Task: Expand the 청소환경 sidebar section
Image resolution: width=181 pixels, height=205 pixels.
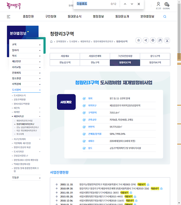Action: [26, 78]
